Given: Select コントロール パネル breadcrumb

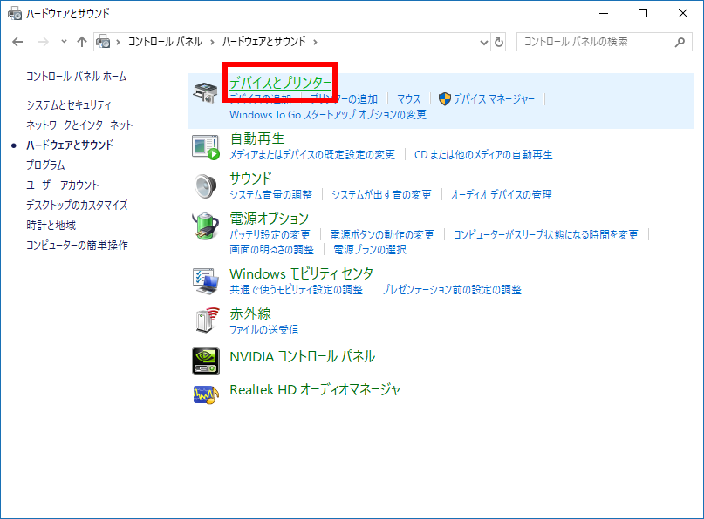Looking at the screenshot, I should tap(165, 42).
